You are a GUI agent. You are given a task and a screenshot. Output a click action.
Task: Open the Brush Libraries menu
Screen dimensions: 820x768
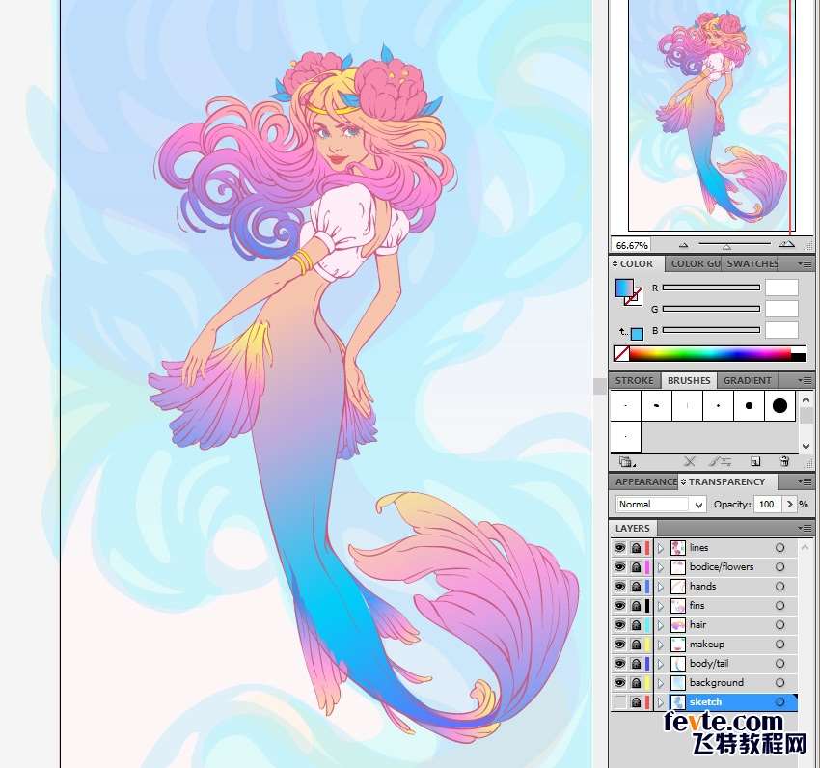tap(626, 461)
